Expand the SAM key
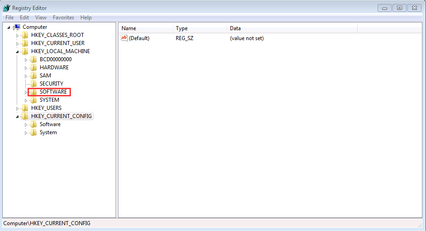 pos(26,76)
